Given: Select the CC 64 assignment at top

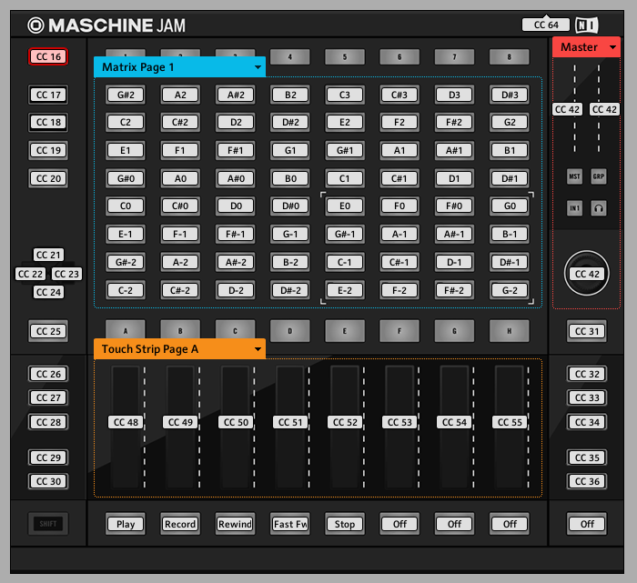Looking at the screenshot, I should pos(546,25).
